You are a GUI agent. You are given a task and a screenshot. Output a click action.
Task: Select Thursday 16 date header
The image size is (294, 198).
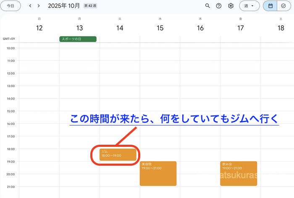(200, 28)
